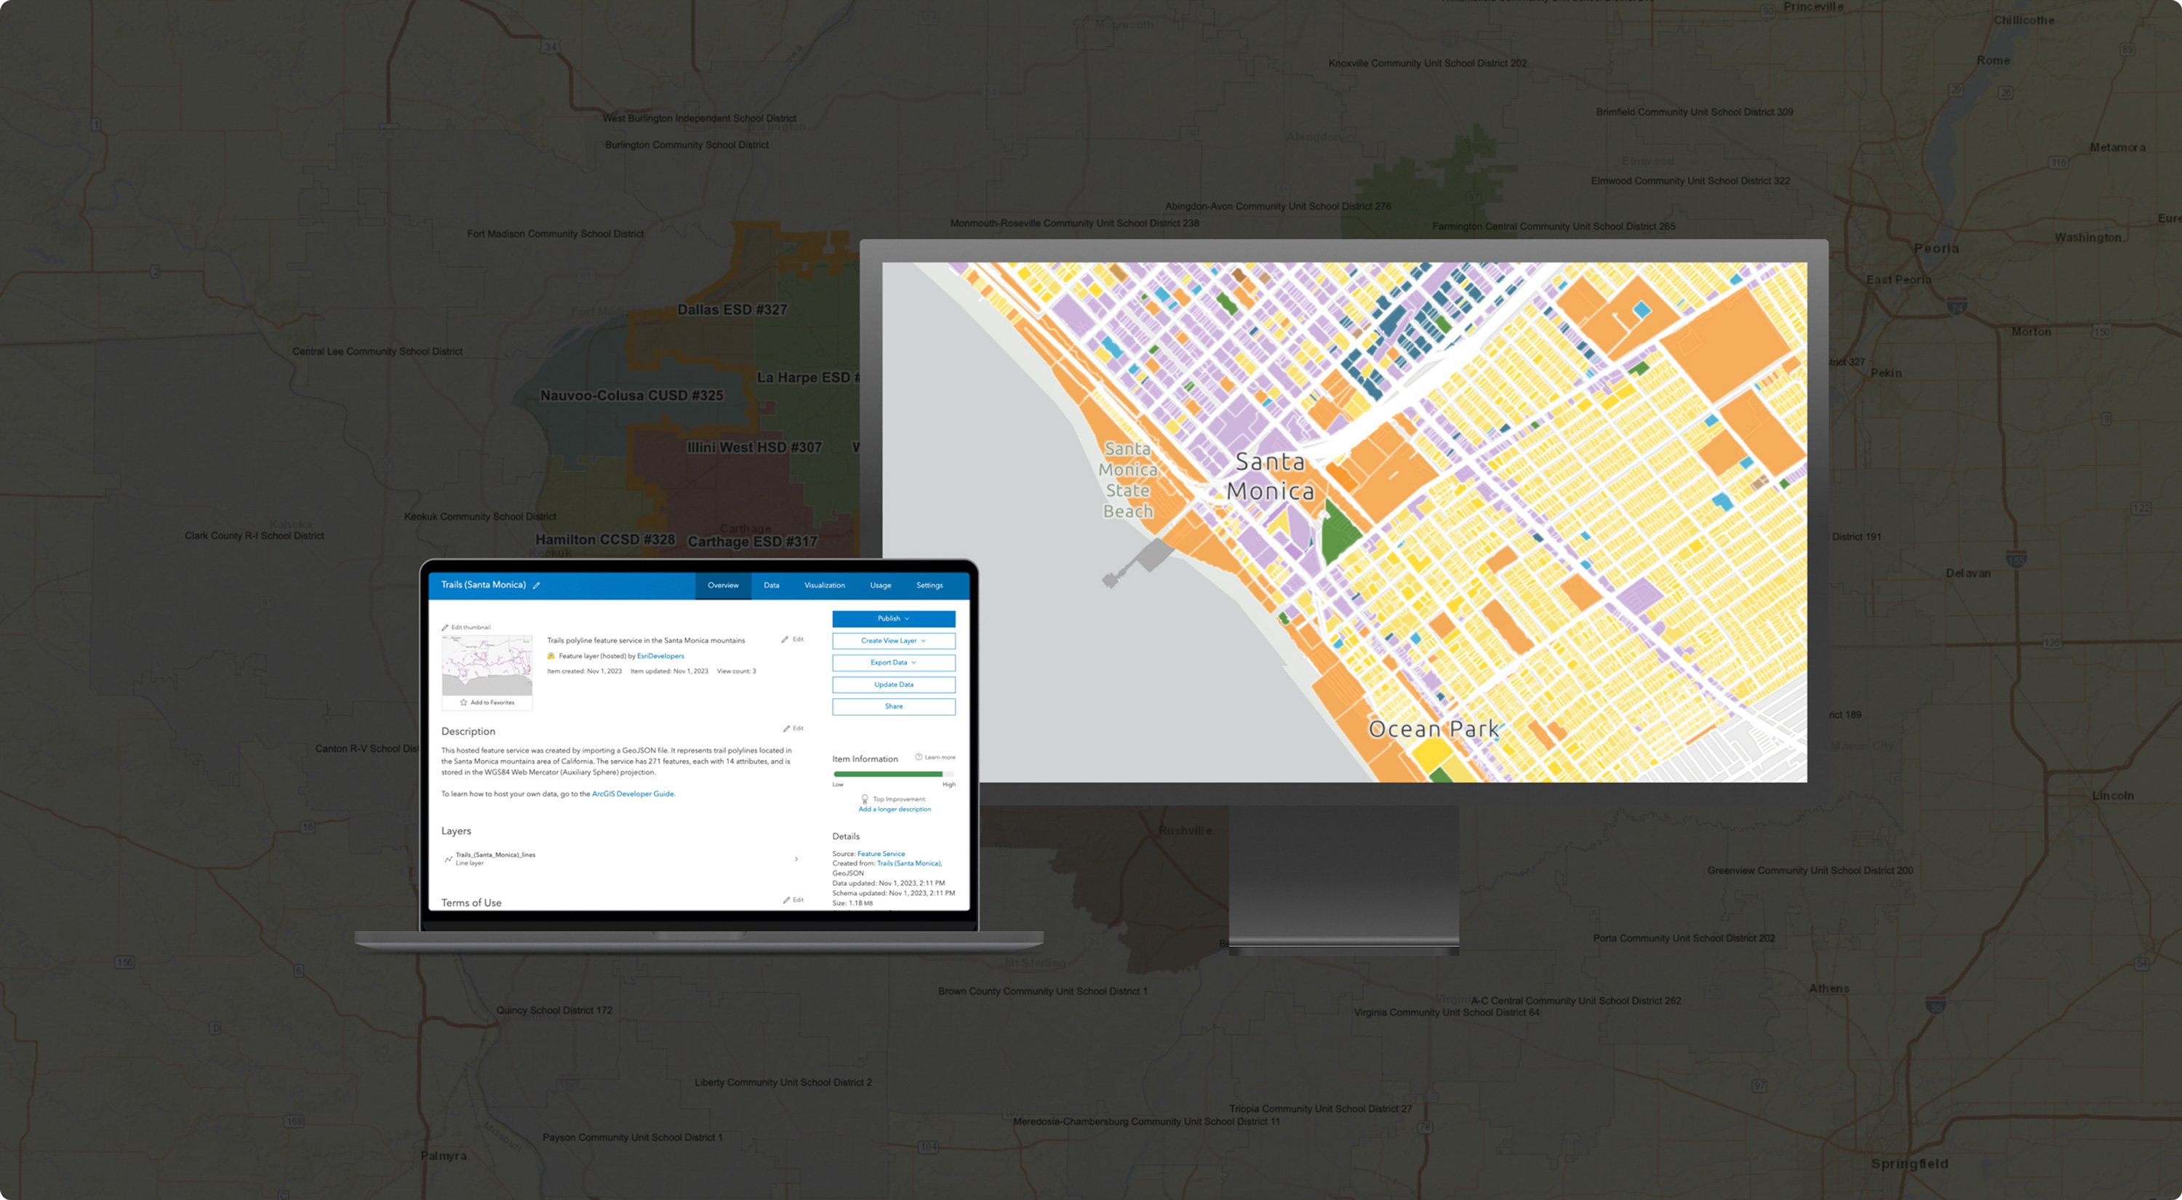Click the Edit pencil beside the summary line
Viewport: 2182px width, 1200px height.
point(786,639)
